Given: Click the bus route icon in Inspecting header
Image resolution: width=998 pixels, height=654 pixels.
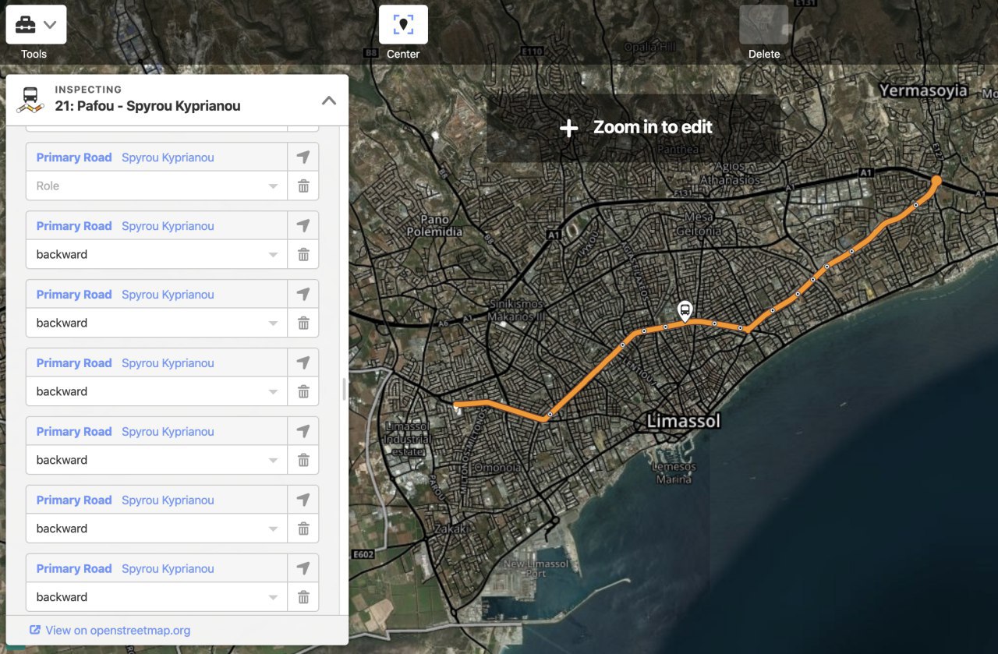Looking at the screenshot, I should [30, 100].
